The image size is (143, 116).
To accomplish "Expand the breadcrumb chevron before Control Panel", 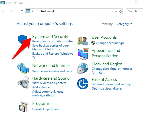I will (x=33, y=11).
